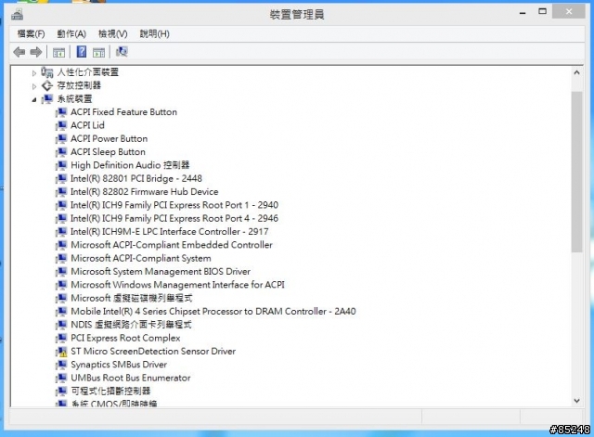Select Microsoft System Management BIOS Driver
Image resolution: width=594 pixels, height=437 pixels.
[x=161, y=272]
